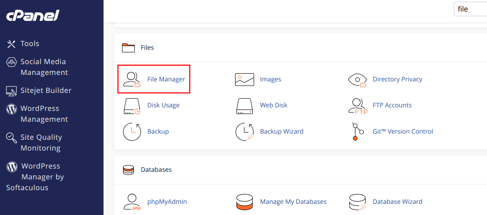Select Sitejet Builder in the sidebar
The height and width of the screenshot is (215, 487).
click(x=46, y=90)
